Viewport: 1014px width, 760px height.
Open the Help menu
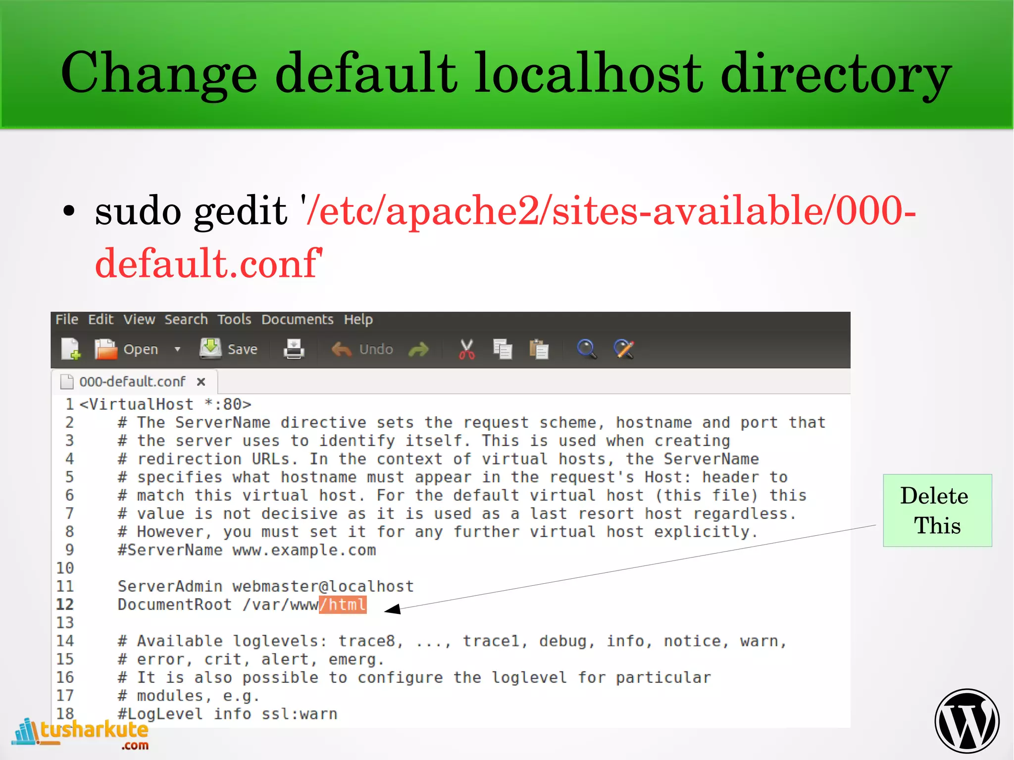[358, 319]
